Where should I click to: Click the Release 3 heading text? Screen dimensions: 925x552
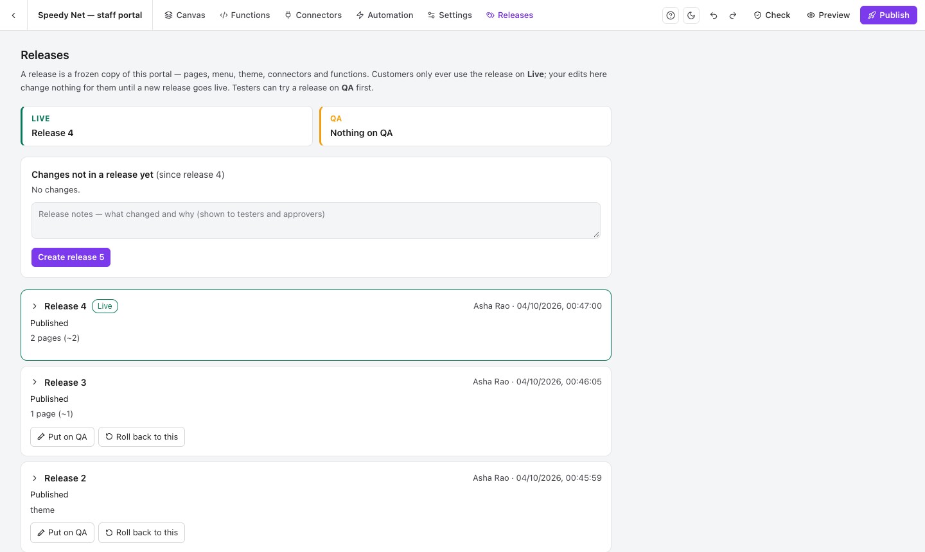pos(65,383)
